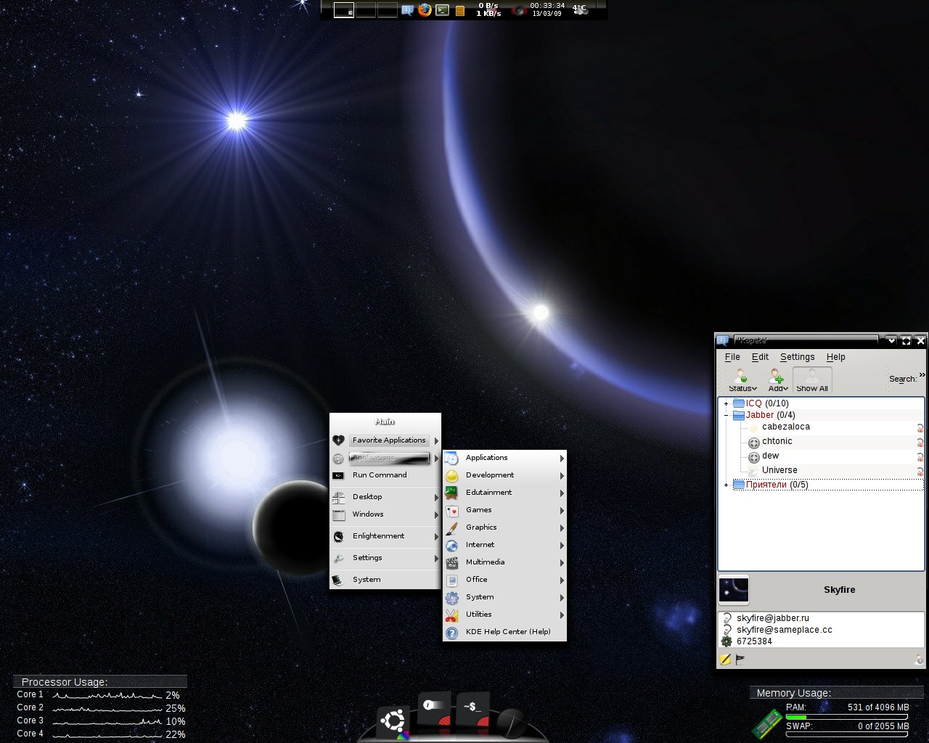
Task: Click the black sphere dock icon
Action: point(511,723)
